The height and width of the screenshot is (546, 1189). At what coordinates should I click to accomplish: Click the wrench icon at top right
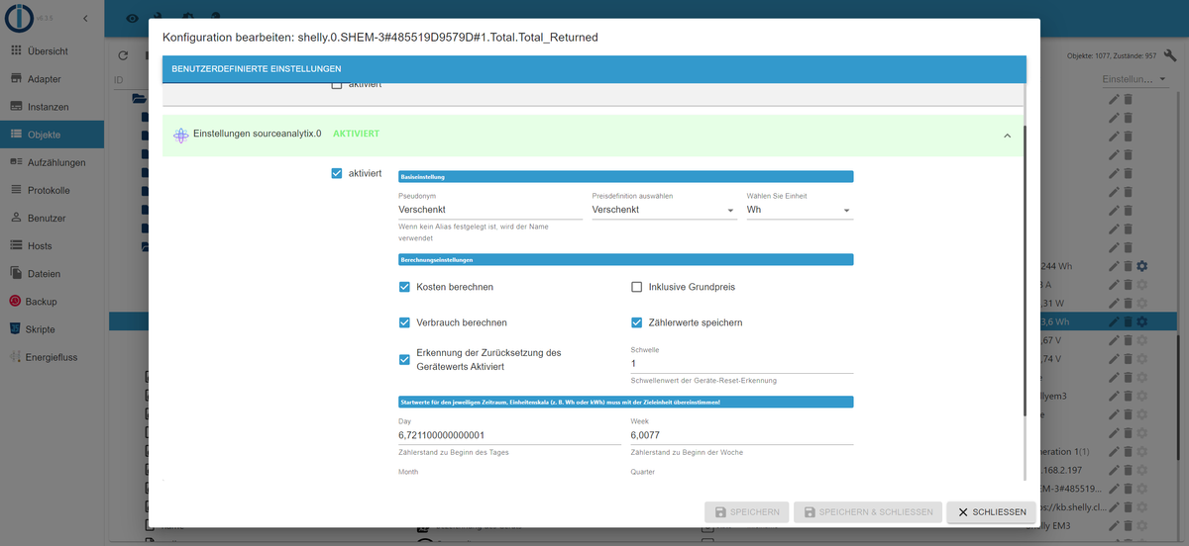(x=1171, y=56)
